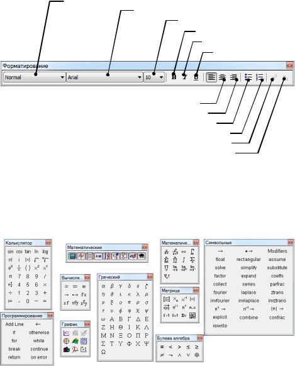Insert XOR operator from Boolean palette

click(196, 355)
